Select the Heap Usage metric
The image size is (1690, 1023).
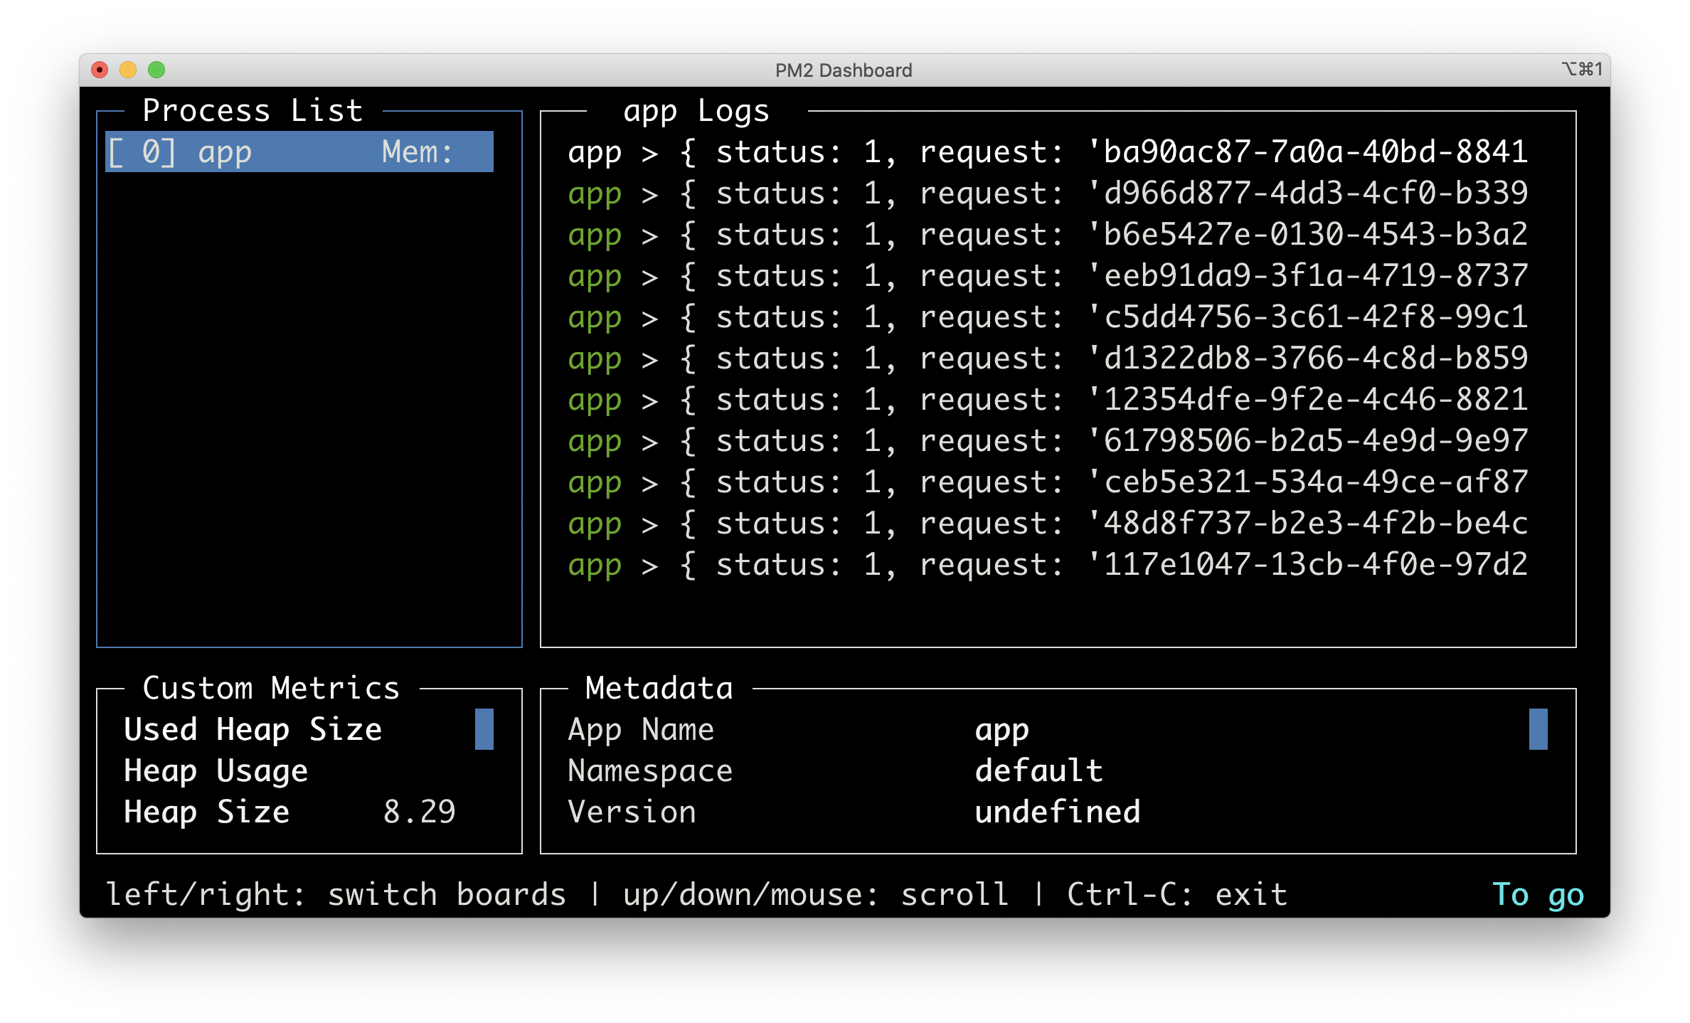coord(216,770)
